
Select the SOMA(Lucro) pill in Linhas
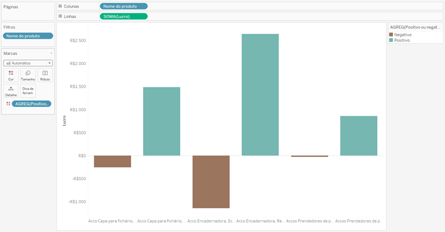[x=124, y=16]
